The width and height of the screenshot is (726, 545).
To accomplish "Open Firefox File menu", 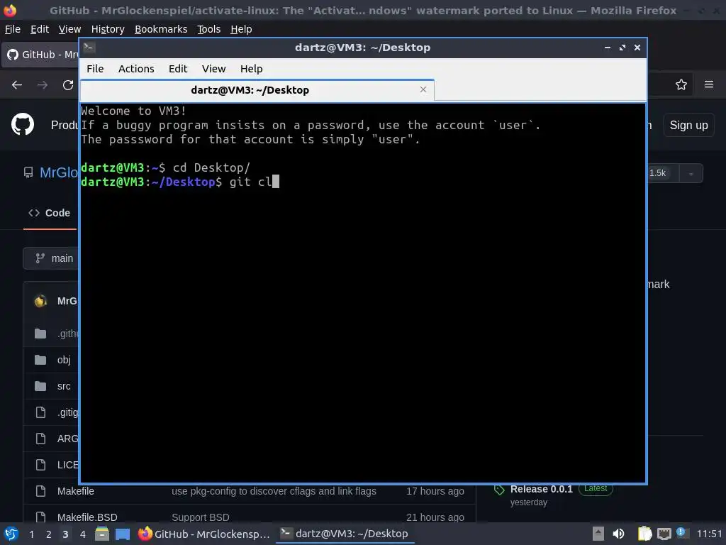I will 13,29.
